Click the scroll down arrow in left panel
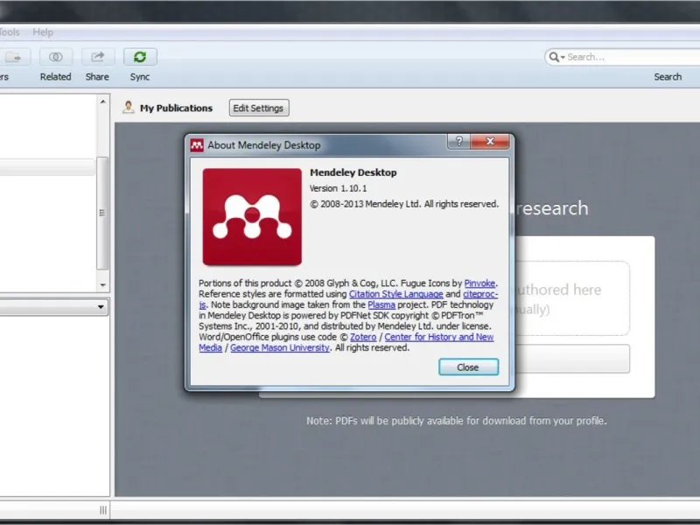The width and height of the screenshot is (700, 525). pyautogui.click(x=103, y=285)
